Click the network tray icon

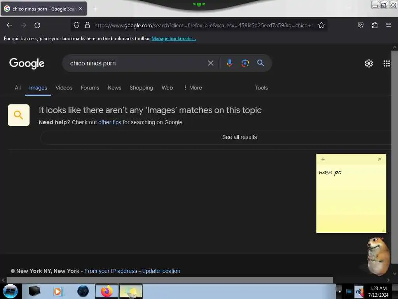(x=359, y=291)
